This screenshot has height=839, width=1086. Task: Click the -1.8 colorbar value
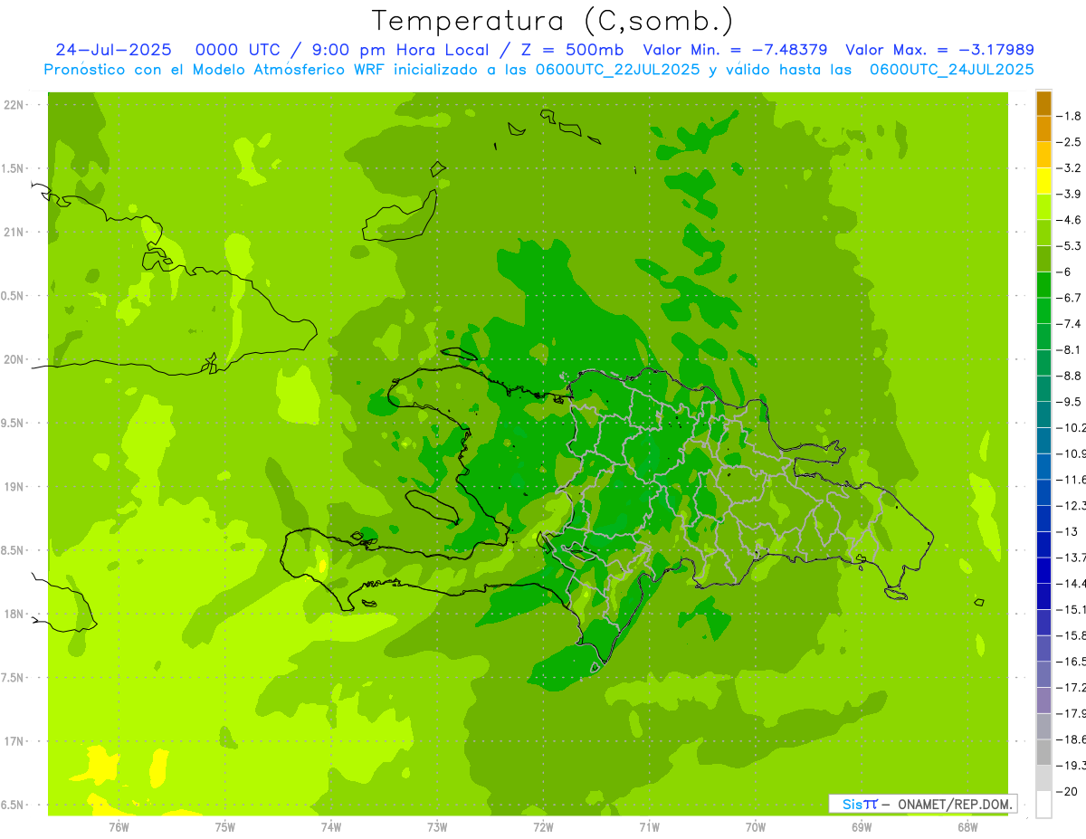(1069, 116)
